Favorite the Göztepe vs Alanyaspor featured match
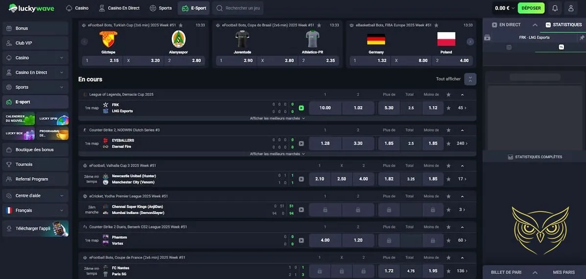The height and width of the screenshot is (279, 586). point(181,25)
